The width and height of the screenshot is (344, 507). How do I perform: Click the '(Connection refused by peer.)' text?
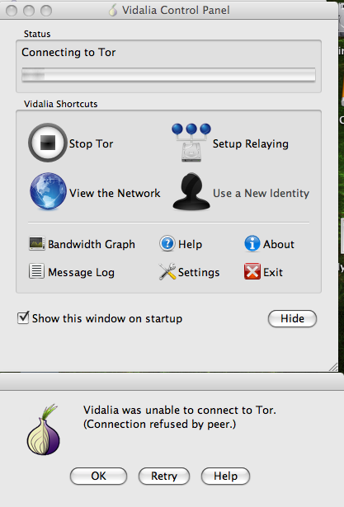160,424
